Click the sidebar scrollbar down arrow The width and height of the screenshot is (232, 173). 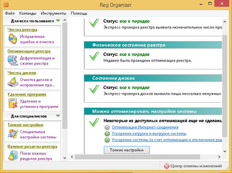coord(65,158)
